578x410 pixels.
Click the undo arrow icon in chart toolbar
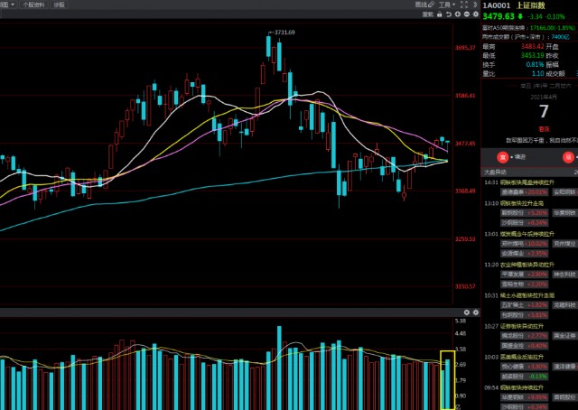pos(448,14)
